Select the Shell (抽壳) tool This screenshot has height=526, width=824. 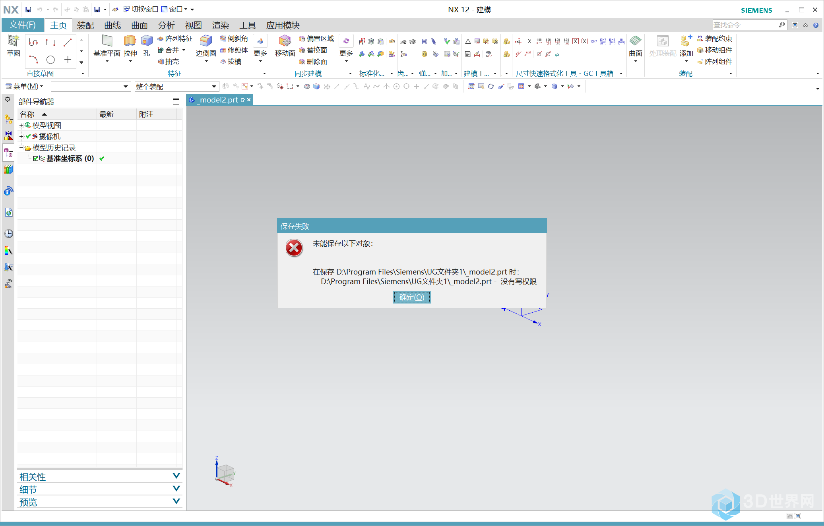(169, 62)
